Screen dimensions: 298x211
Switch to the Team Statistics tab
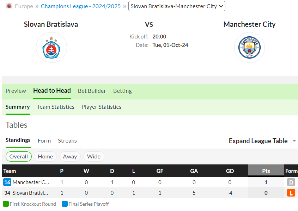click(55, 107)
